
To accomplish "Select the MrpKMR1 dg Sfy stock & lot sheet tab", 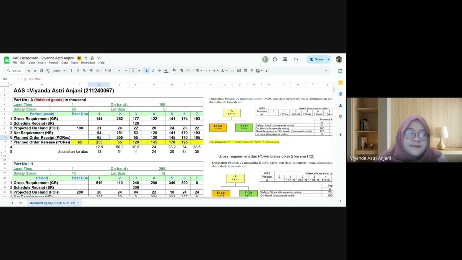I will pyautogui.click(x=54, y=203).
